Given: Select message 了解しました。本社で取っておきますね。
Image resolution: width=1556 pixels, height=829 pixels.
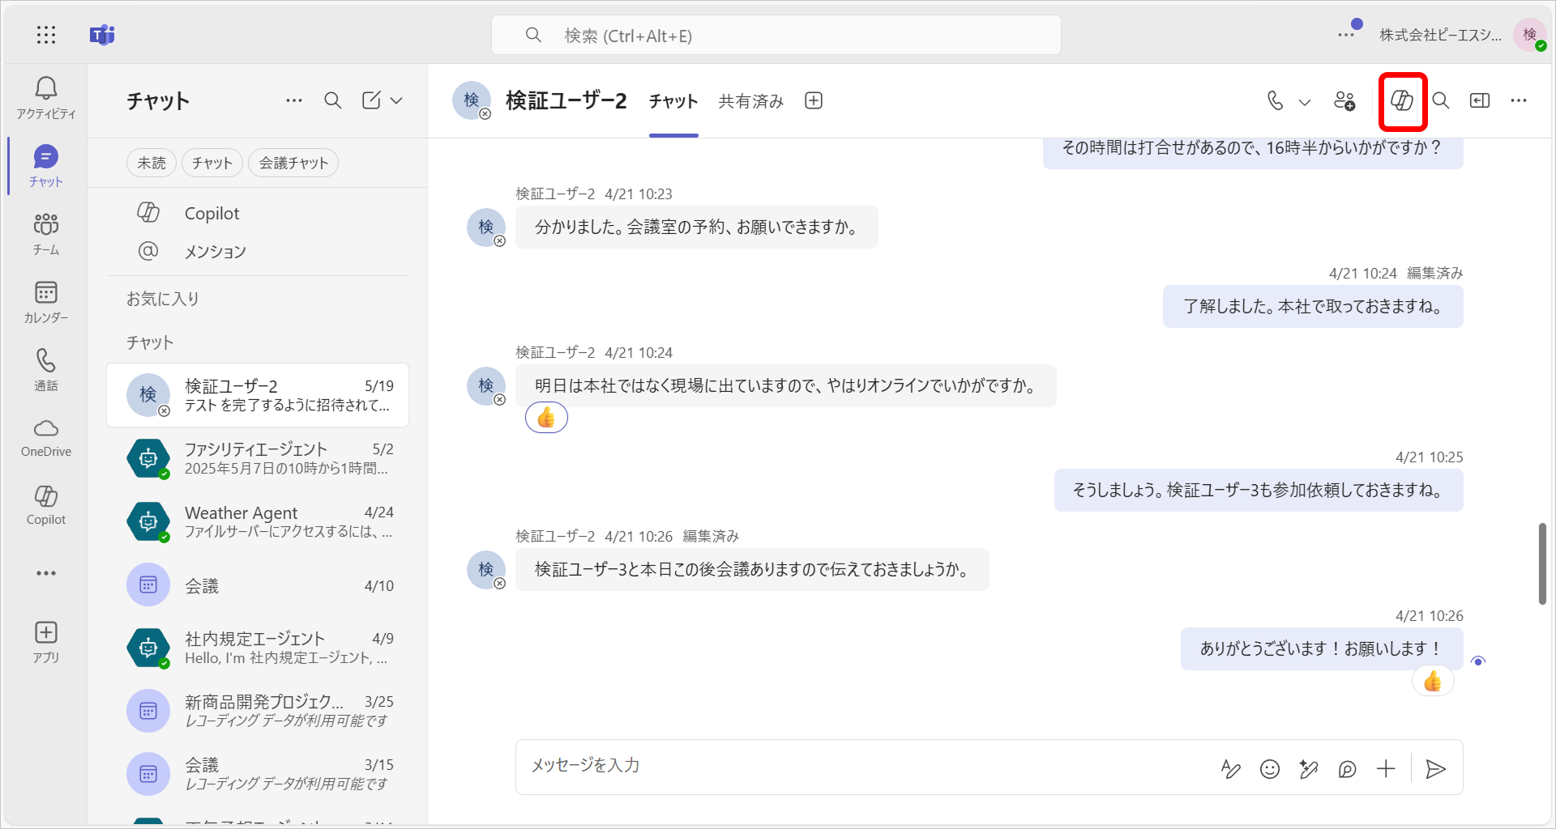Looking at the screenshot, I should [x=1313, y=307].
